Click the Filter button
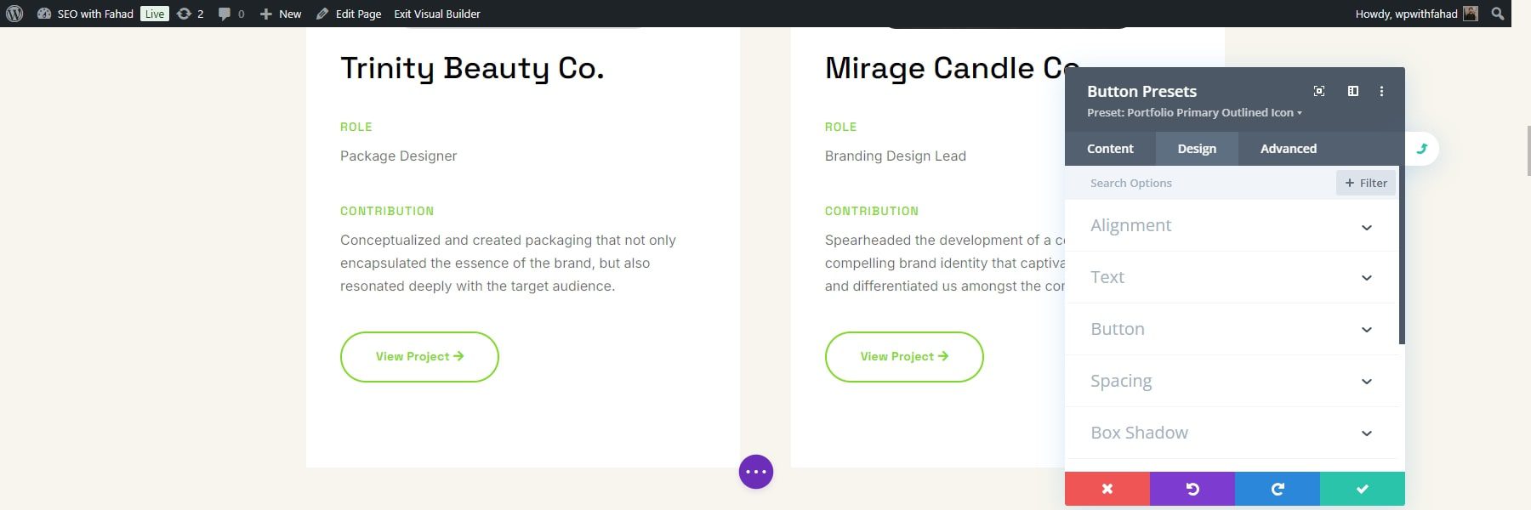Viewport: 1531px width, 510px height. point(1366,182)
